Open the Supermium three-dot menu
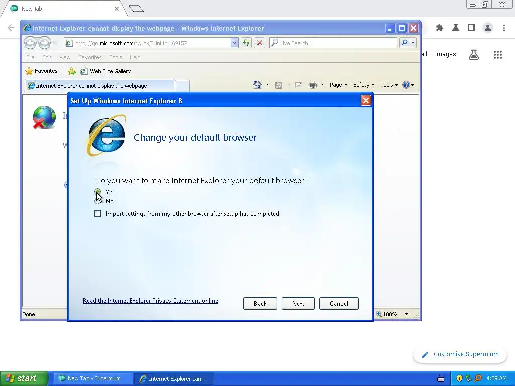Image resolution: width=515 pixels, height=386 pixels. click(x=504, y=28)
